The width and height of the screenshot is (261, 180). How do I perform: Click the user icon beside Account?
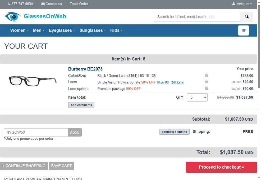[233, 4]
